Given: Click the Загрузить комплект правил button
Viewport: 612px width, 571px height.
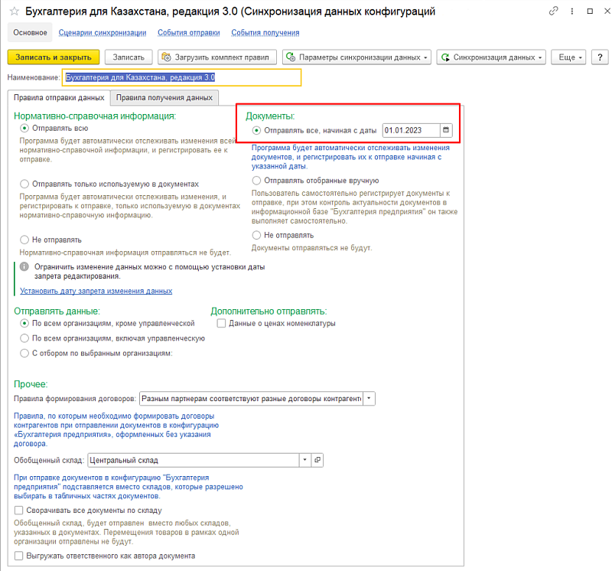Looking at the screenshot, I should [216, 57].
